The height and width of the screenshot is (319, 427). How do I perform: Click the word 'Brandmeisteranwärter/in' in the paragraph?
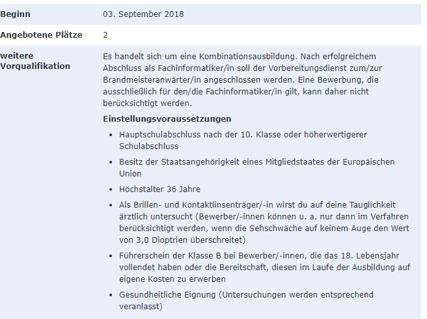pos(152,80)
